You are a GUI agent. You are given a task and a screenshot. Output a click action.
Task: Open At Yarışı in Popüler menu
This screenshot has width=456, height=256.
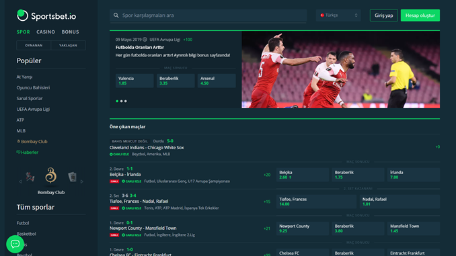(24, 77)
